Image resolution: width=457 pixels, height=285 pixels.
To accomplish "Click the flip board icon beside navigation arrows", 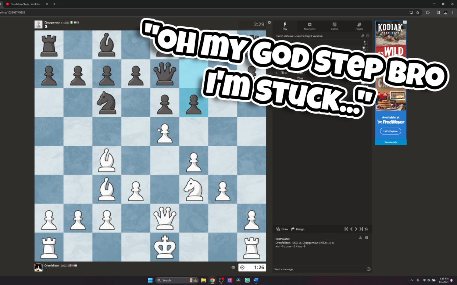I will 366,229.
